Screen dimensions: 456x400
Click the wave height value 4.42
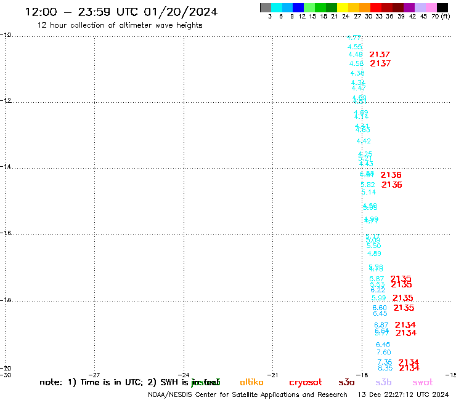point(364,141)
